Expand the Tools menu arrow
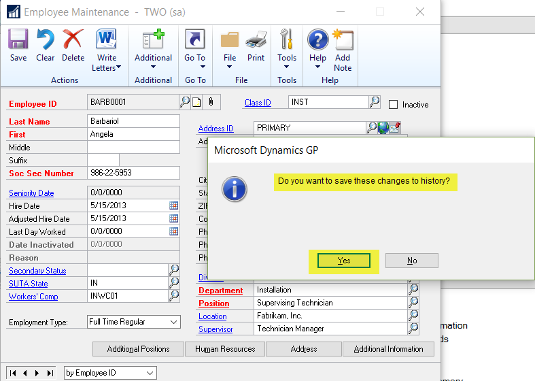Viewport: 535px width, 381px height. 287,67
